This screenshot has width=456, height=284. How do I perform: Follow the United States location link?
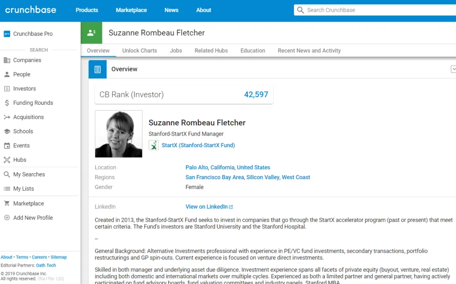pyautogui.click(x=253, y=168)
